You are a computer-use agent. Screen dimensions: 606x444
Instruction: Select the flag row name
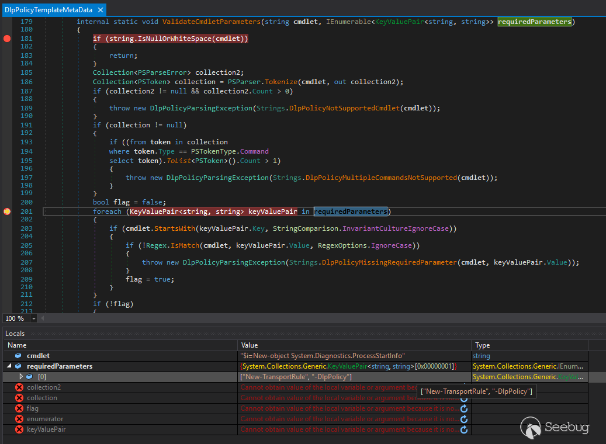coord(33,408)
